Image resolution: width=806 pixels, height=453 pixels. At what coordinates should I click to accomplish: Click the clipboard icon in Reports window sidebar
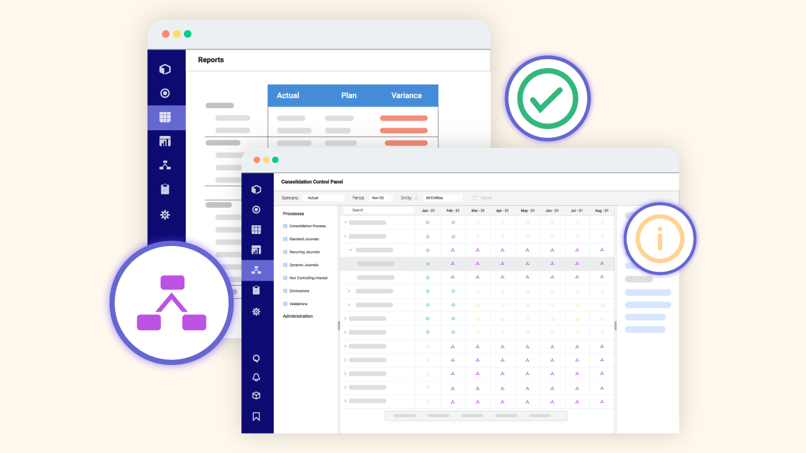[x=165, y=189]
